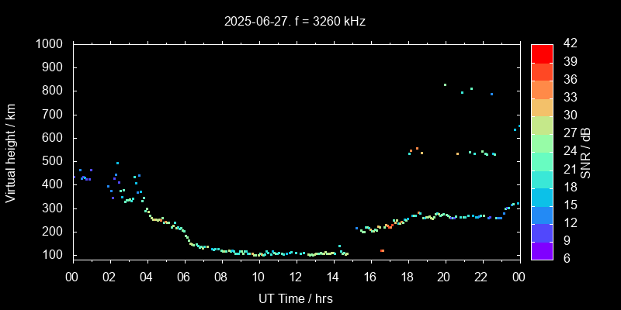Viewport: 621px width, 310px height.
Task: Click the highest data point above 800 km
Action: (445, 84)
